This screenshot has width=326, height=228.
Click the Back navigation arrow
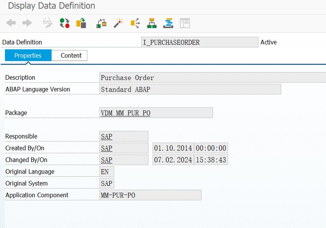pos(11,23)
